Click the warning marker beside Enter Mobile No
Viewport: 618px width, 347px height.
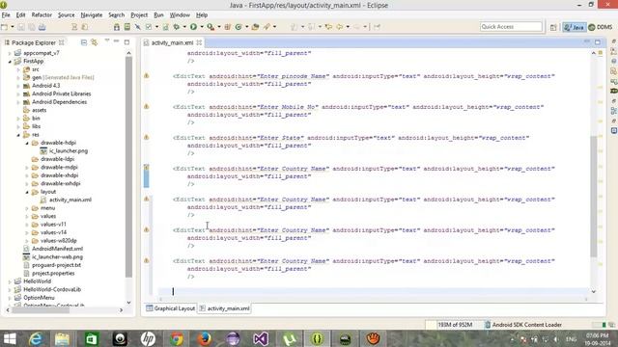(146, 107)
